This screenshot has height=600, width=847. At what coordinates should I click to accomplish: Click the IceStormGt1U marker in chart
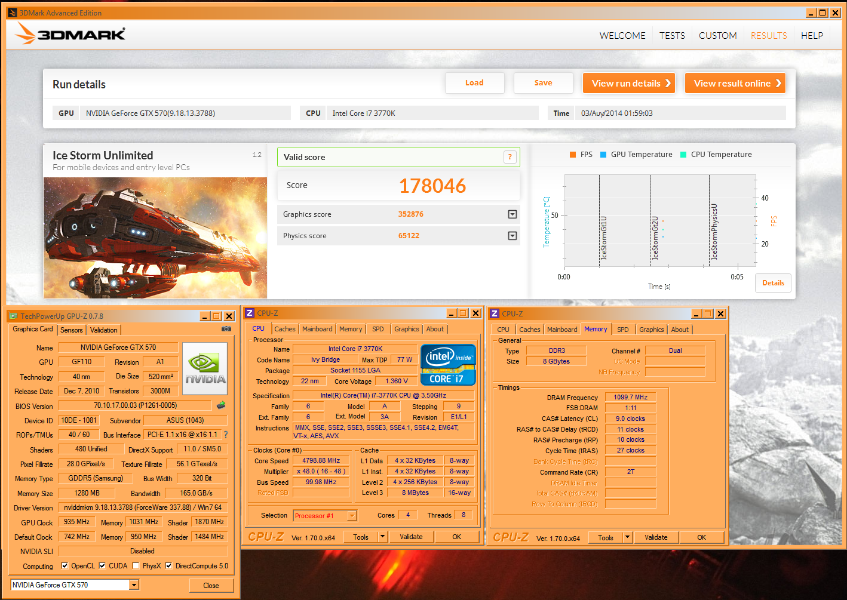point(603,238)
